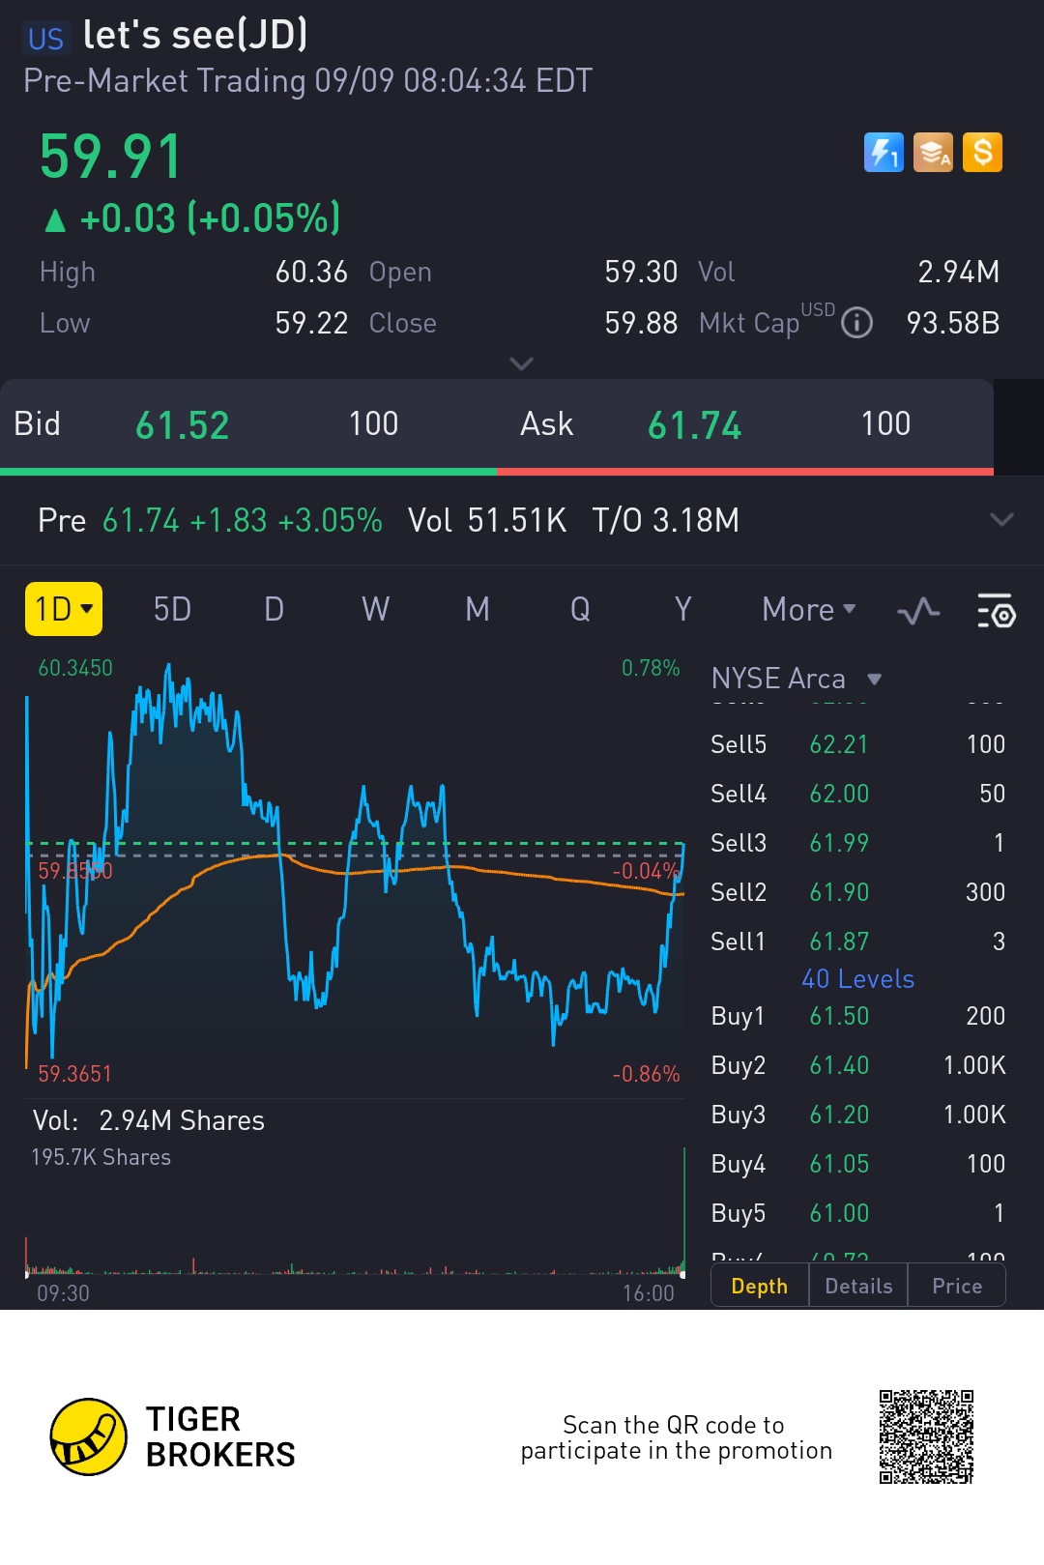Tap the let's see(JD) stock title
The height and width of the screenshot is (1565, 1044).
click(x=195, y=36)
